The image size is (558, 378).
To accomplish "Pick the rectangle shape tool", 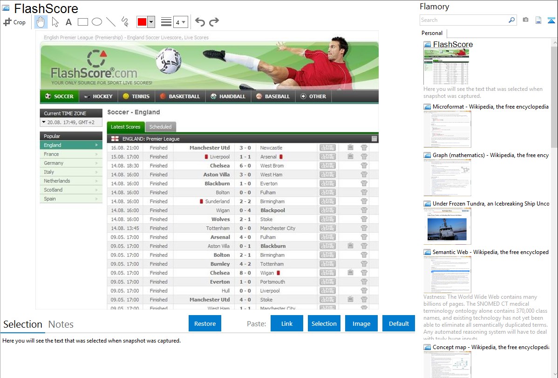I will [x=82, y=22].
